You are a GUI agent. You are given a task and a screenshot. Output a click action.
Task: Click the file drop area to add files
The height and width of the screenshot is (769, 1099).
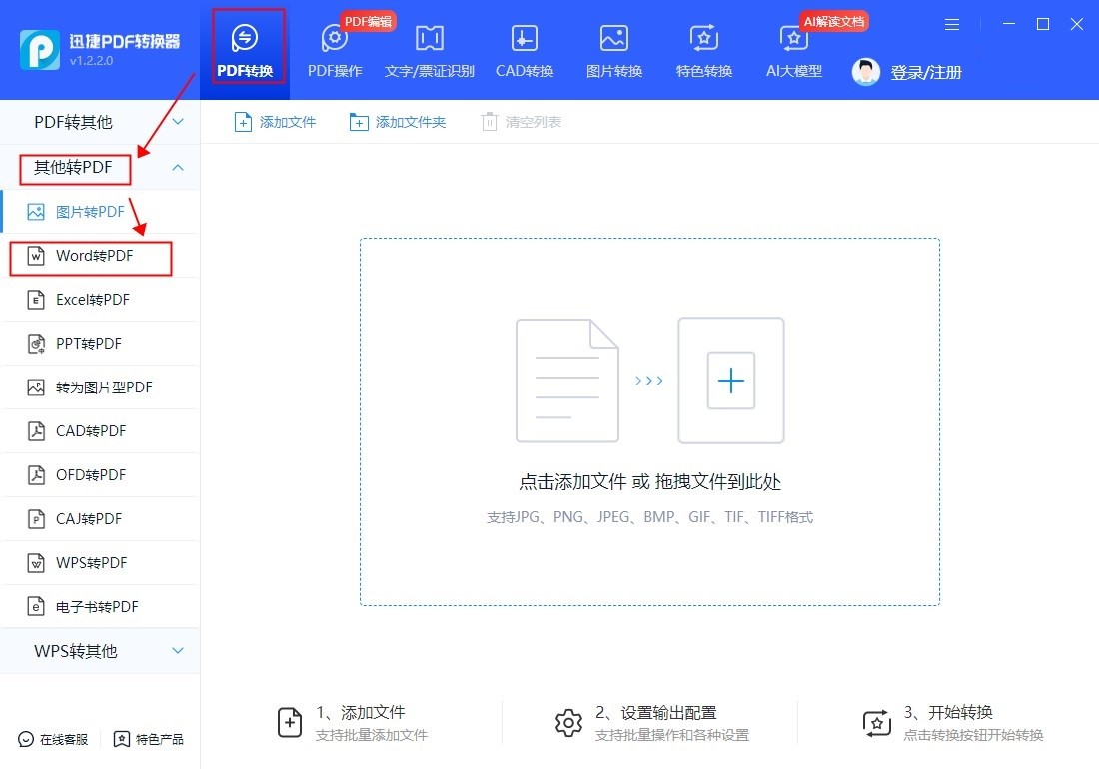coord(649,419)
